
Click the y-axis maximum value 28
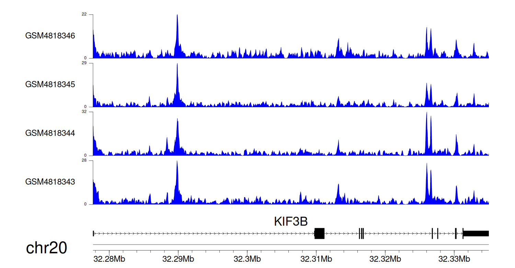pyautogui.click(x=84, y=160)
